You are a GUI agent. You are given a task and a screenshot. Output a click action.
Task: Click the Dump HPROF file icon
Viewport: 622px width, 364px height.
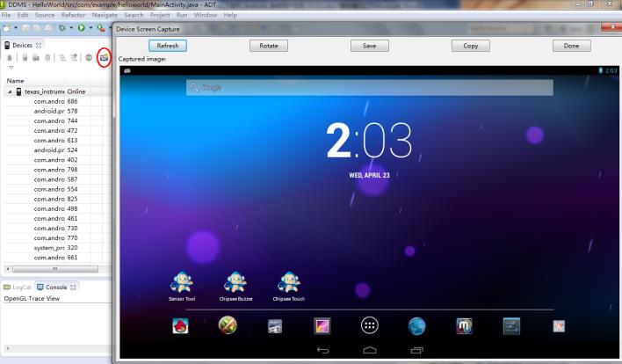(36, 58)
